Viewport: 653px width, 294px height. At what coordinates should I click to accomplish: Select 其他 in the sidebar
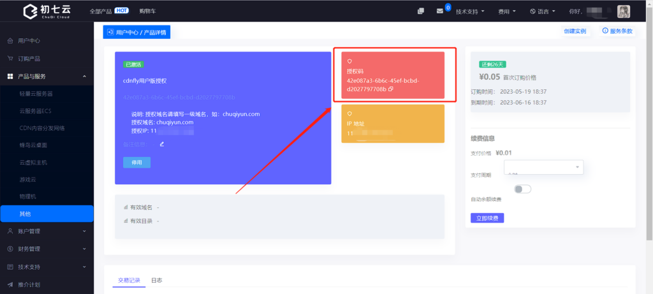pos(47,214)
